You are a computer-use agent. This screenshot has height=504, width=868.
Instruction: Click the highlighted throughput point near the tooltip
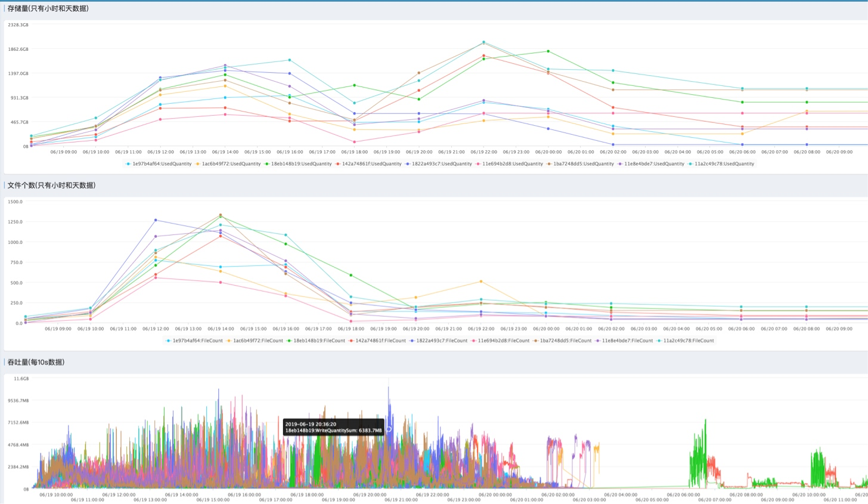[x=389, y=429]
